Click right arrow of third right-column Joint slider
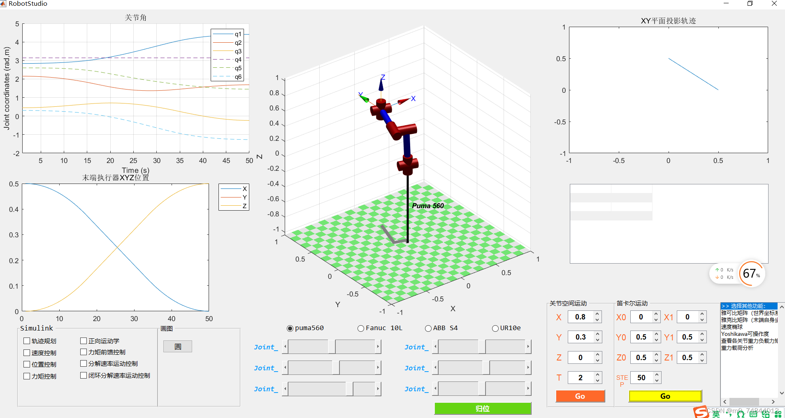 [528, 389]
